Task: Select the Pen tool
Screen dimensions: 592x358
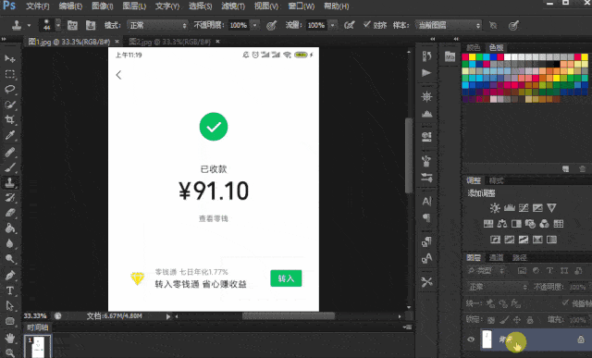Action: [x=10, y=275]
